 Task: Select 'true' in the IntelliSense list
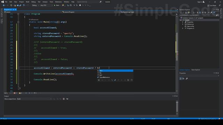115,70
